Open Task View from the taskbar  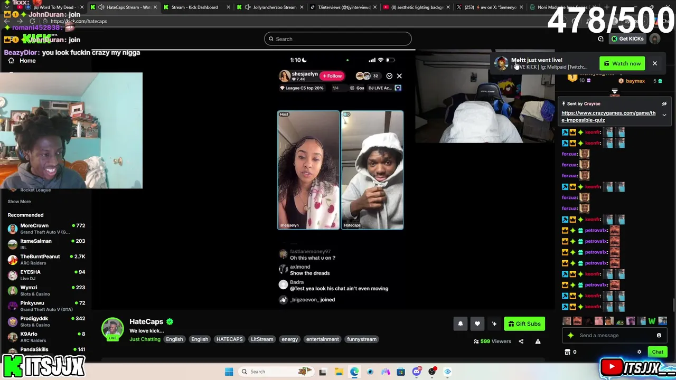(x=323, y=372)
